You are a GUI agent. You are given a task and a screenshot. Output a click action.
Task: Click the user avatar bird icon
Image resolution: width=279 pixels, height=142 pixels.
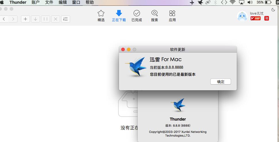pyautogui.click(x=242, y=16)
